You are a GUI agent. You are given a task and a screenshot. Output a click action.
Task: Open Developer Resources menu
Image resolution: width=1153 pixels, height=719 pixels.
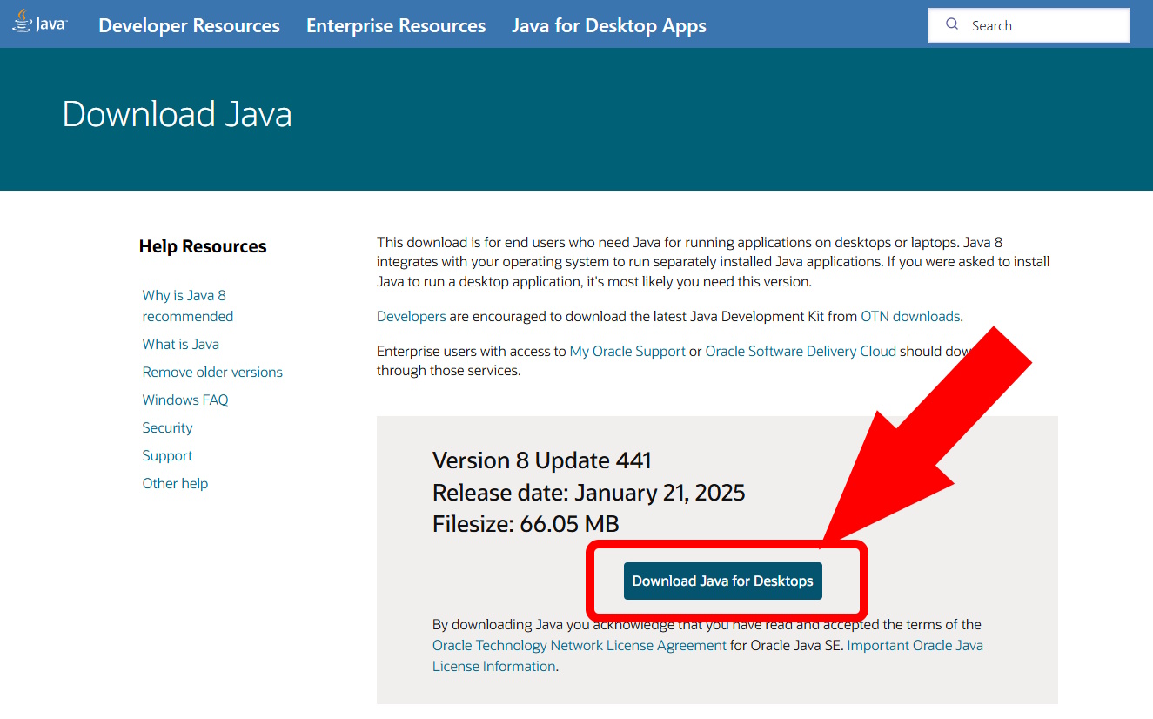point(189,25)
